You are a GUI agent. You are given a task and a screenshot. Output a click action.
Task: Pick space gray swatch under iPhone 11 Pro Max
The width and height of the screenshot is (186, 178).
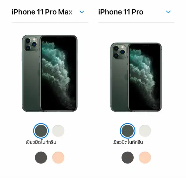point(41,157)
